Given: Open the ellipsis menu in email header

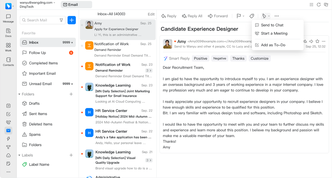Looking at the screenshot, I should point(323,41).
